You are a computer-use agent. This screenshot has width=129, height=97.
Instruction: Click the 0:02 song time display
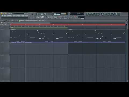(x=44, y=14)
